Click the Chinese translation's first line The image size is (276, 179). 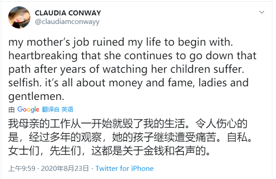[128, 123]
